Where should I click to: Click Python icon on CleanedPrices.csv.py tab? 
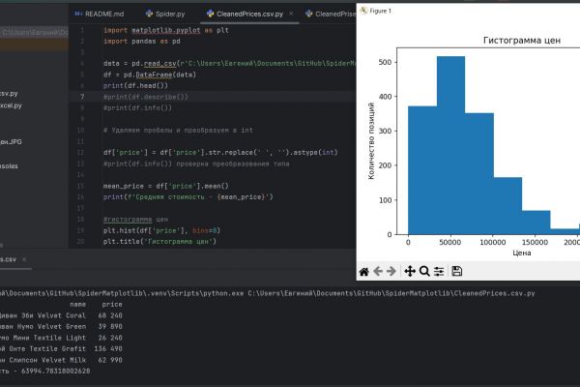[210, 14]
